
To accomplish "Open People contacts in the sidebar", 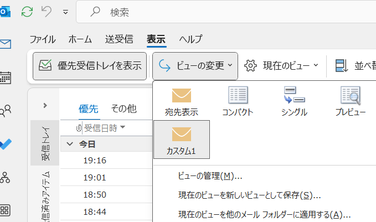I will point(6,111).
